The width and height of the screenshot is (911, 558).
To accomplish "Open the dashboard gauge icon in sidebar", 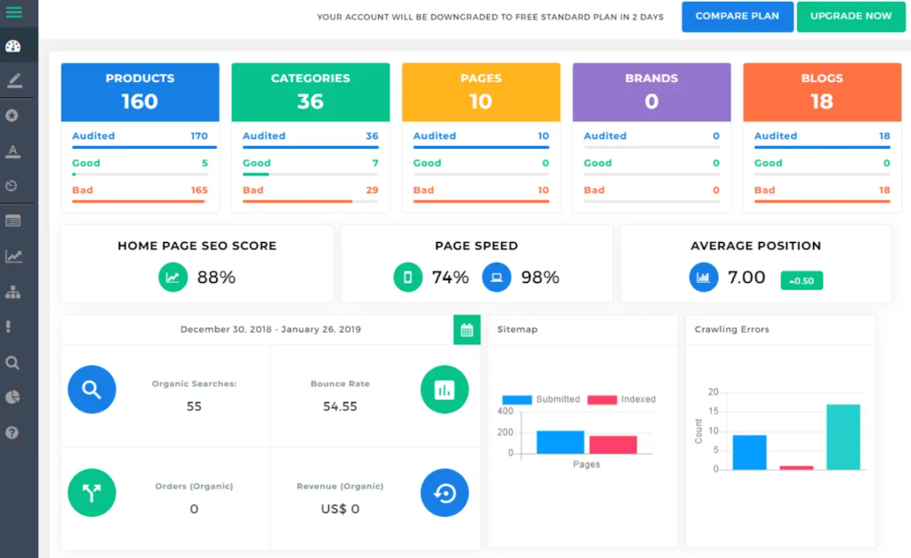I will [13, 46].
